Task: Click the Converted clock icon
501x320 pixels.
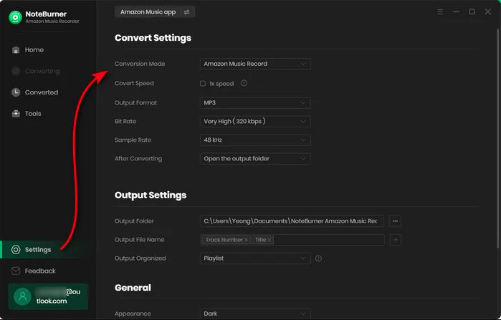Action: [x=16, y=92]
